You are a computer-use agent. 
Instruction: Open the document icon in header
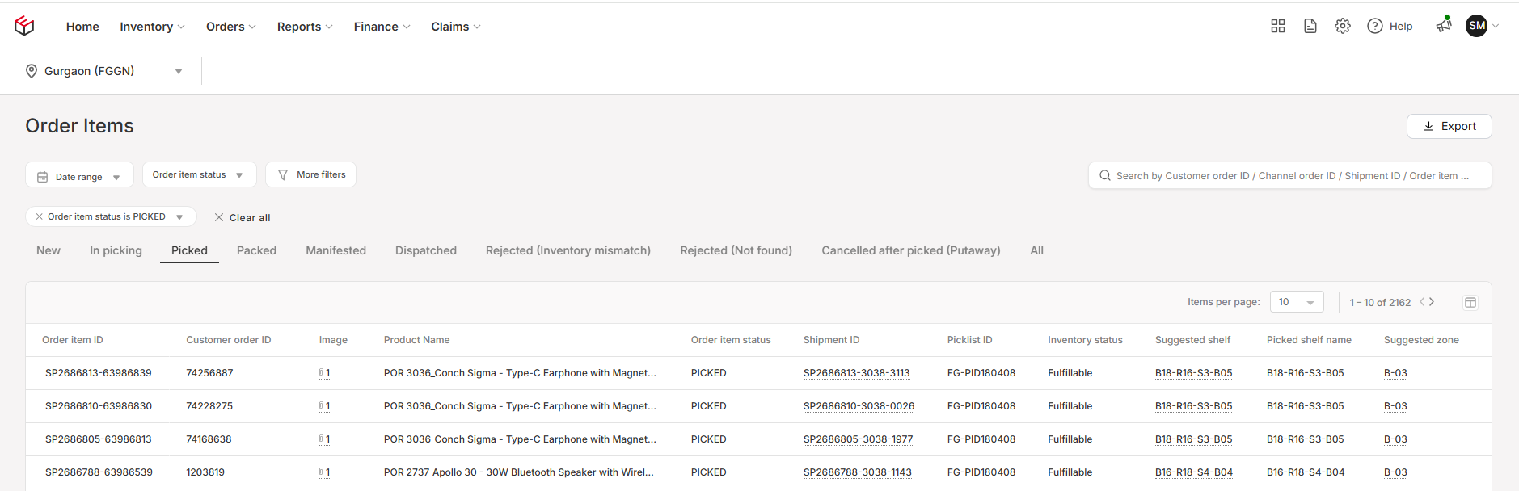pyautogui.click(x=1310, y=26)
